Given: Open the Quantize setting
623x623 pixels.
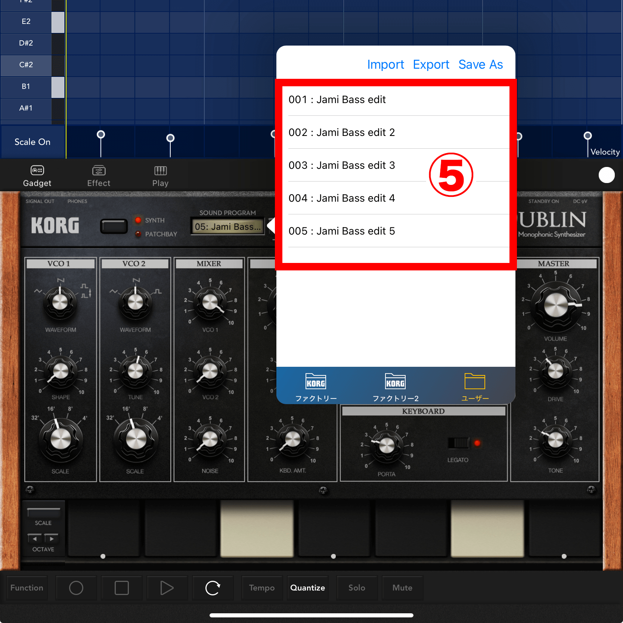Looking at the screenshot, I should [308, 588].
